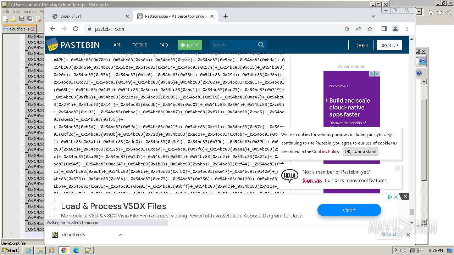Show hidden tray icons arrow
Image resolution: width=454 pixels, height=255 pixels.
[x=396, y=250]
